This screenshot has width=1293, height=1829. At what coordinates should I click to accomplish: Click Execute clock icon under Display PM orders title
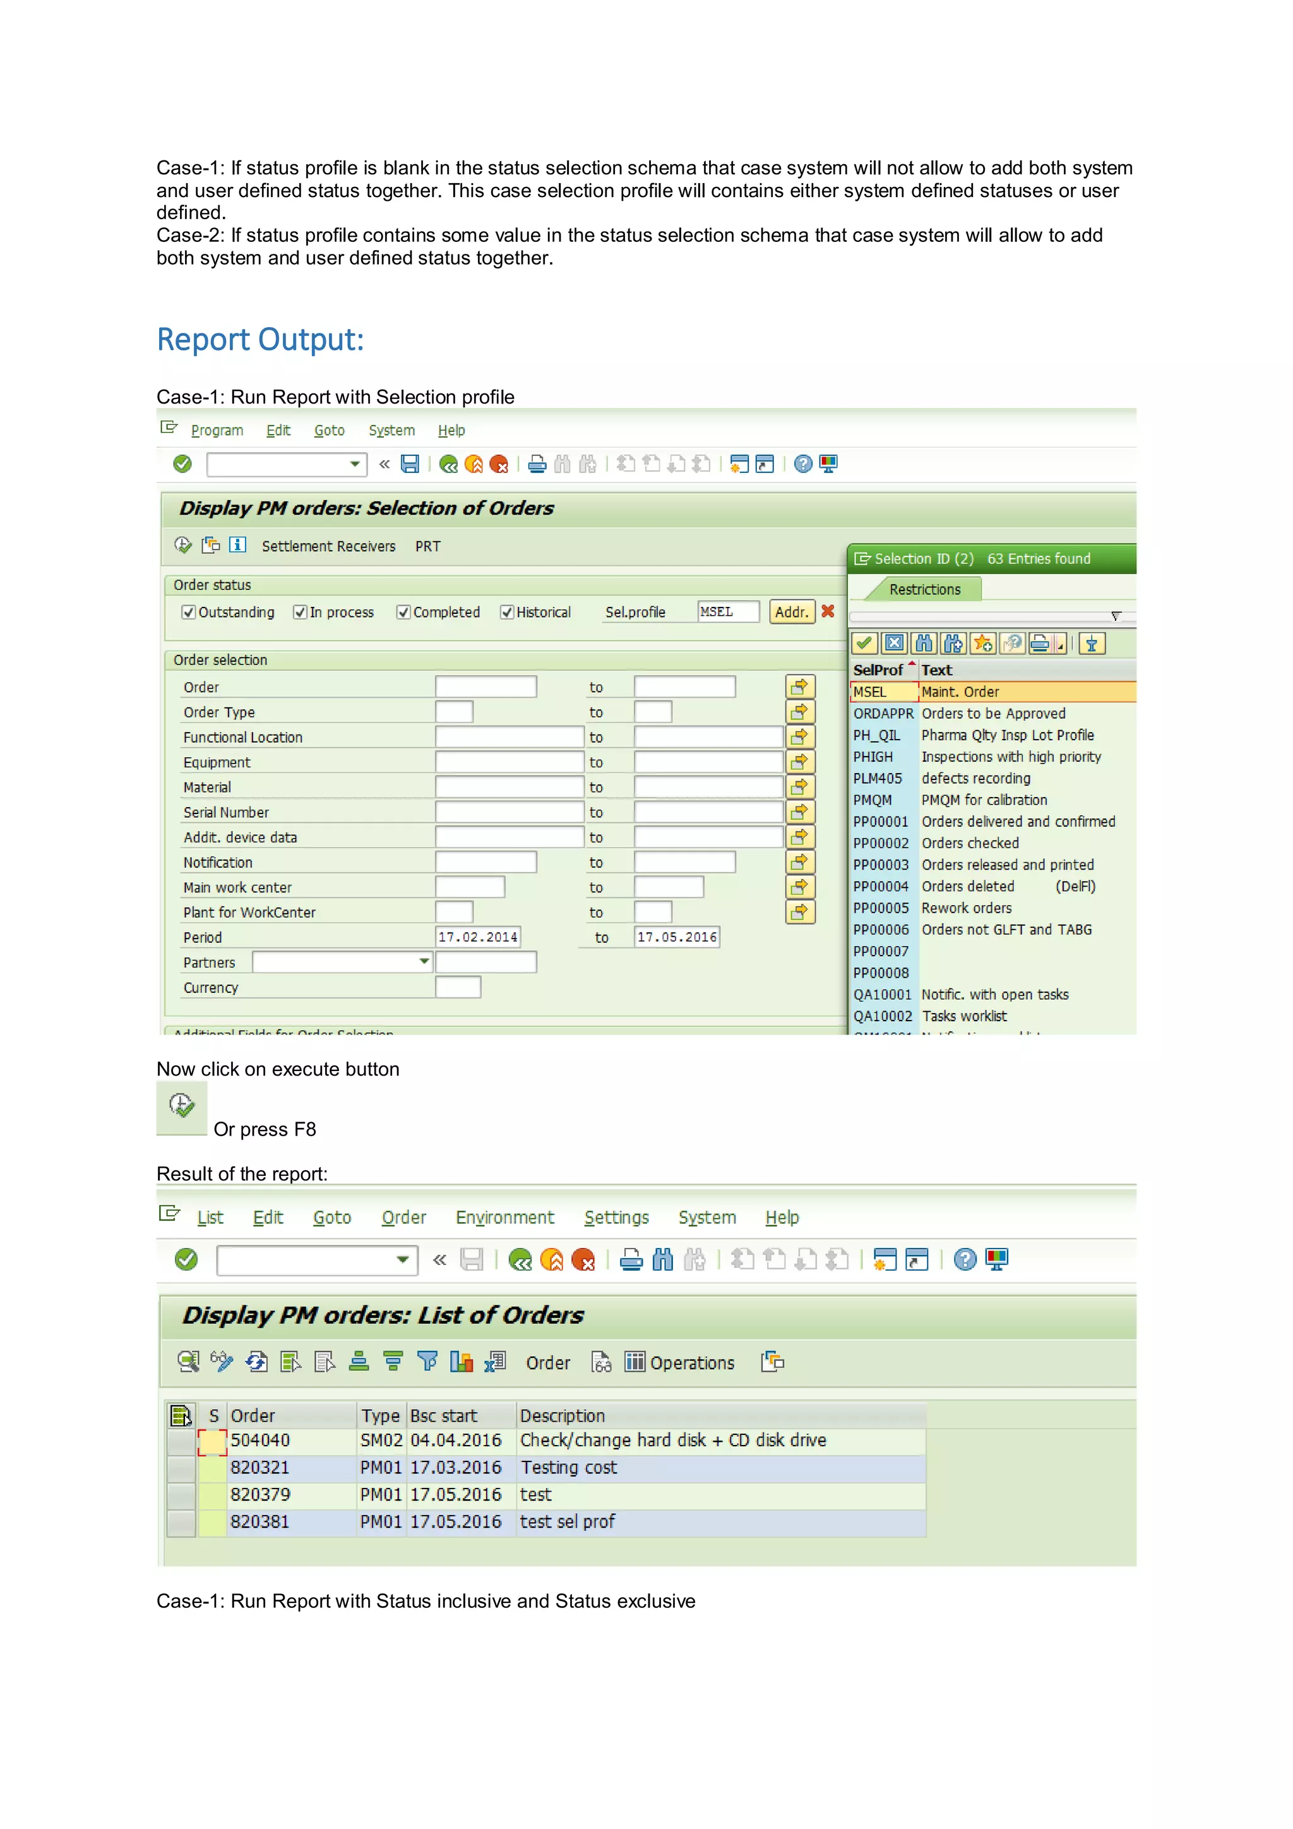click(x=183, y=546)
